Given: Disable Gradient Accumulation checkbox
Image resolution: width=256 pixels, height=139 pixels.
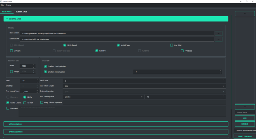Looking at the screenshot, I should (45, 72).
